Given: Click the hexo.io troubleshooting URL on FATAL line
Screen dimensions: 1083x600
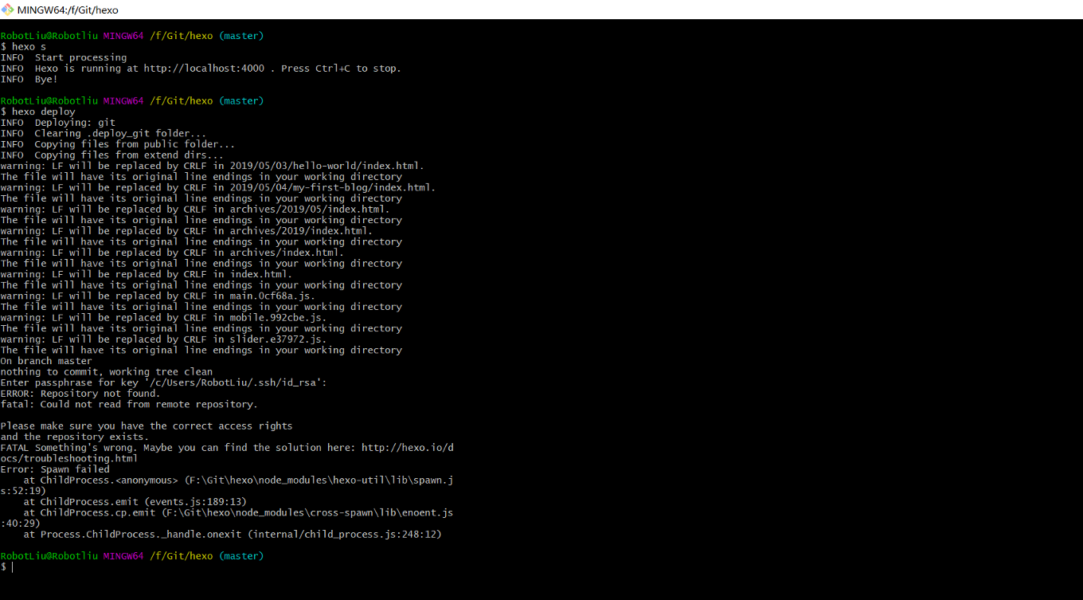Looking at the screenshot, I should pyautogui.click(x=407, y=448).
